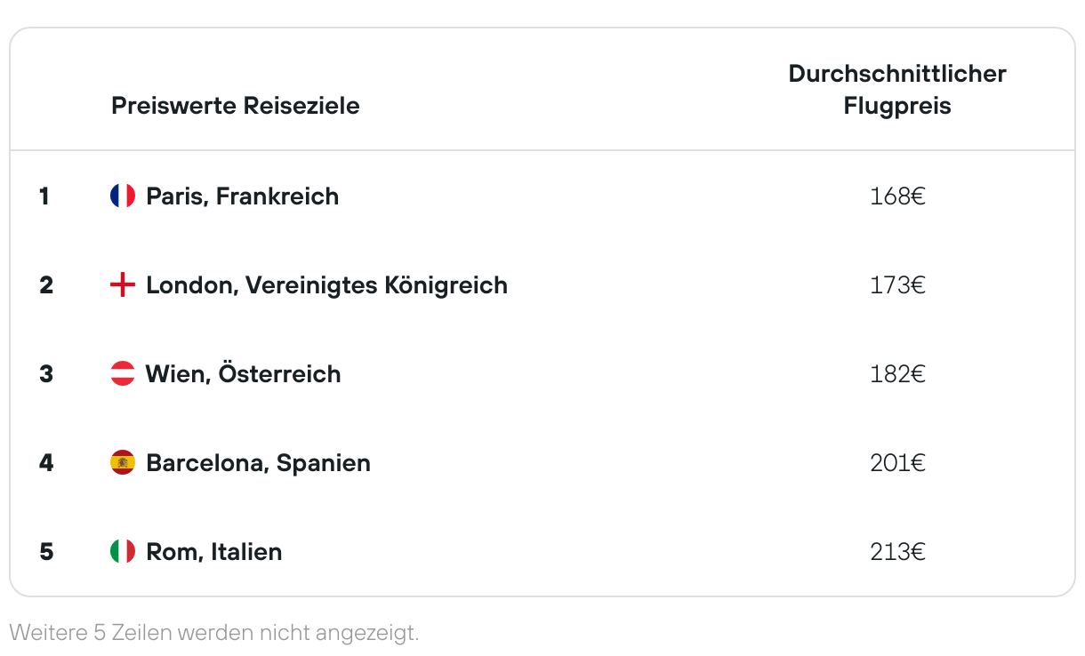Image resolution: width=1085 pixels, height=656 pixels.
Task: Click the 173€ price for London
Action: tap(898, 284)
